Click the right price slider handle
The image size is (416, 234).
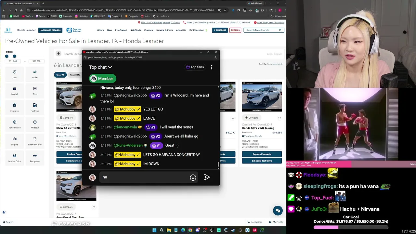tap(14, 56)
